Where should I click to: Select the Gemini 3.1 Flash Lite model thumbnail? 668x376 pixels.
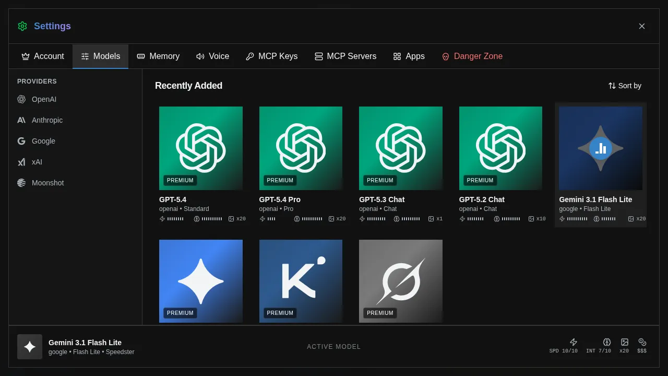[x=600, y=148]
